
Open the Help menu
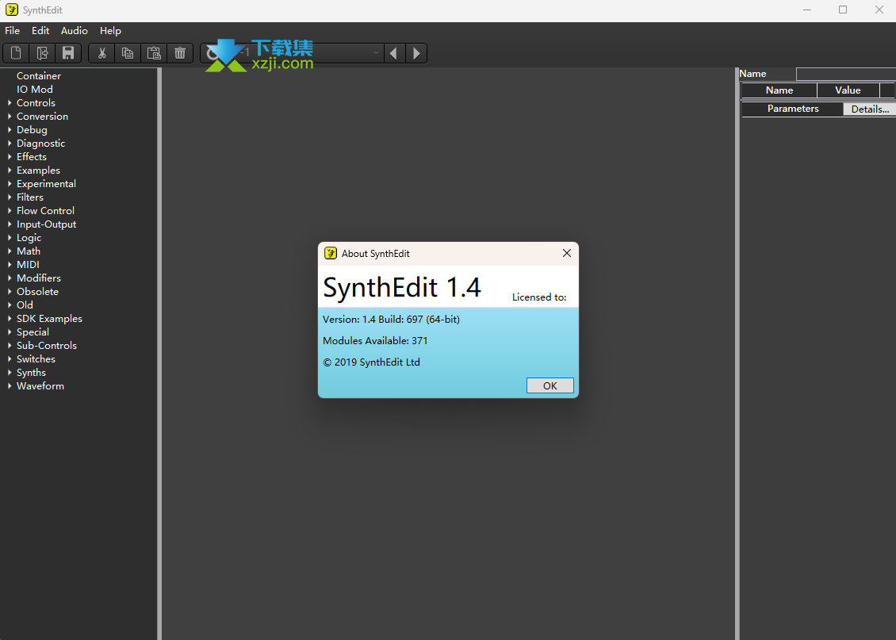(110, 31)
